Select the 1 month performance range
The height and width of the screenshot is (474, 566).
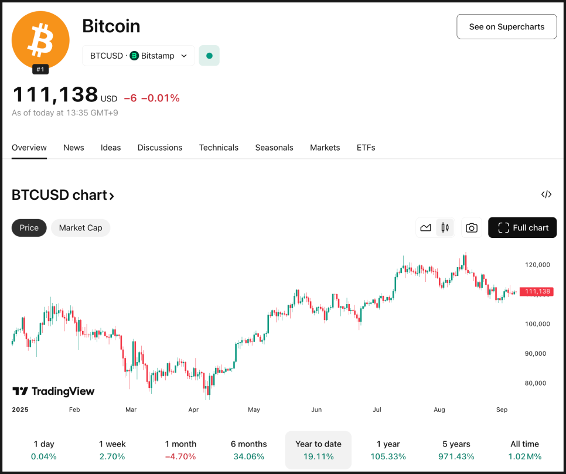180,450
